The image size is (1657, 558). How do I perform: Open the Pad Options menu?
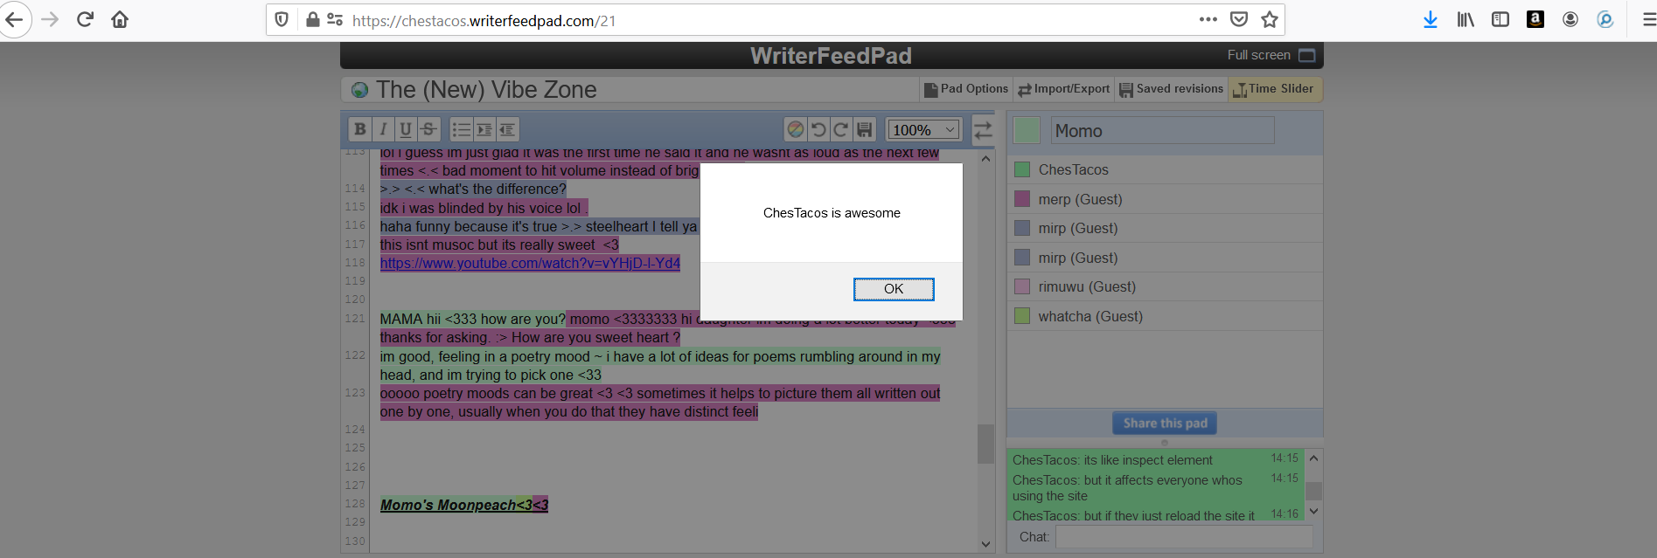tap(967, 89)
